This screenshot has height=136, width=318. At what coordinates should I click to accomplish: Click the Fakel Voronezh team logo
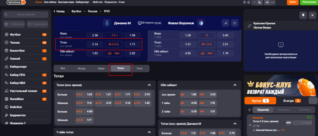(x=201, y=23)
